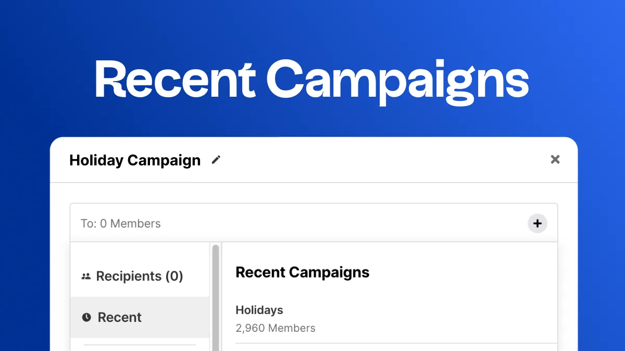The width and height of the screenshot is (625, 351).
Task: Open the recipient picker with the plus button
Action: pos(537,224)
